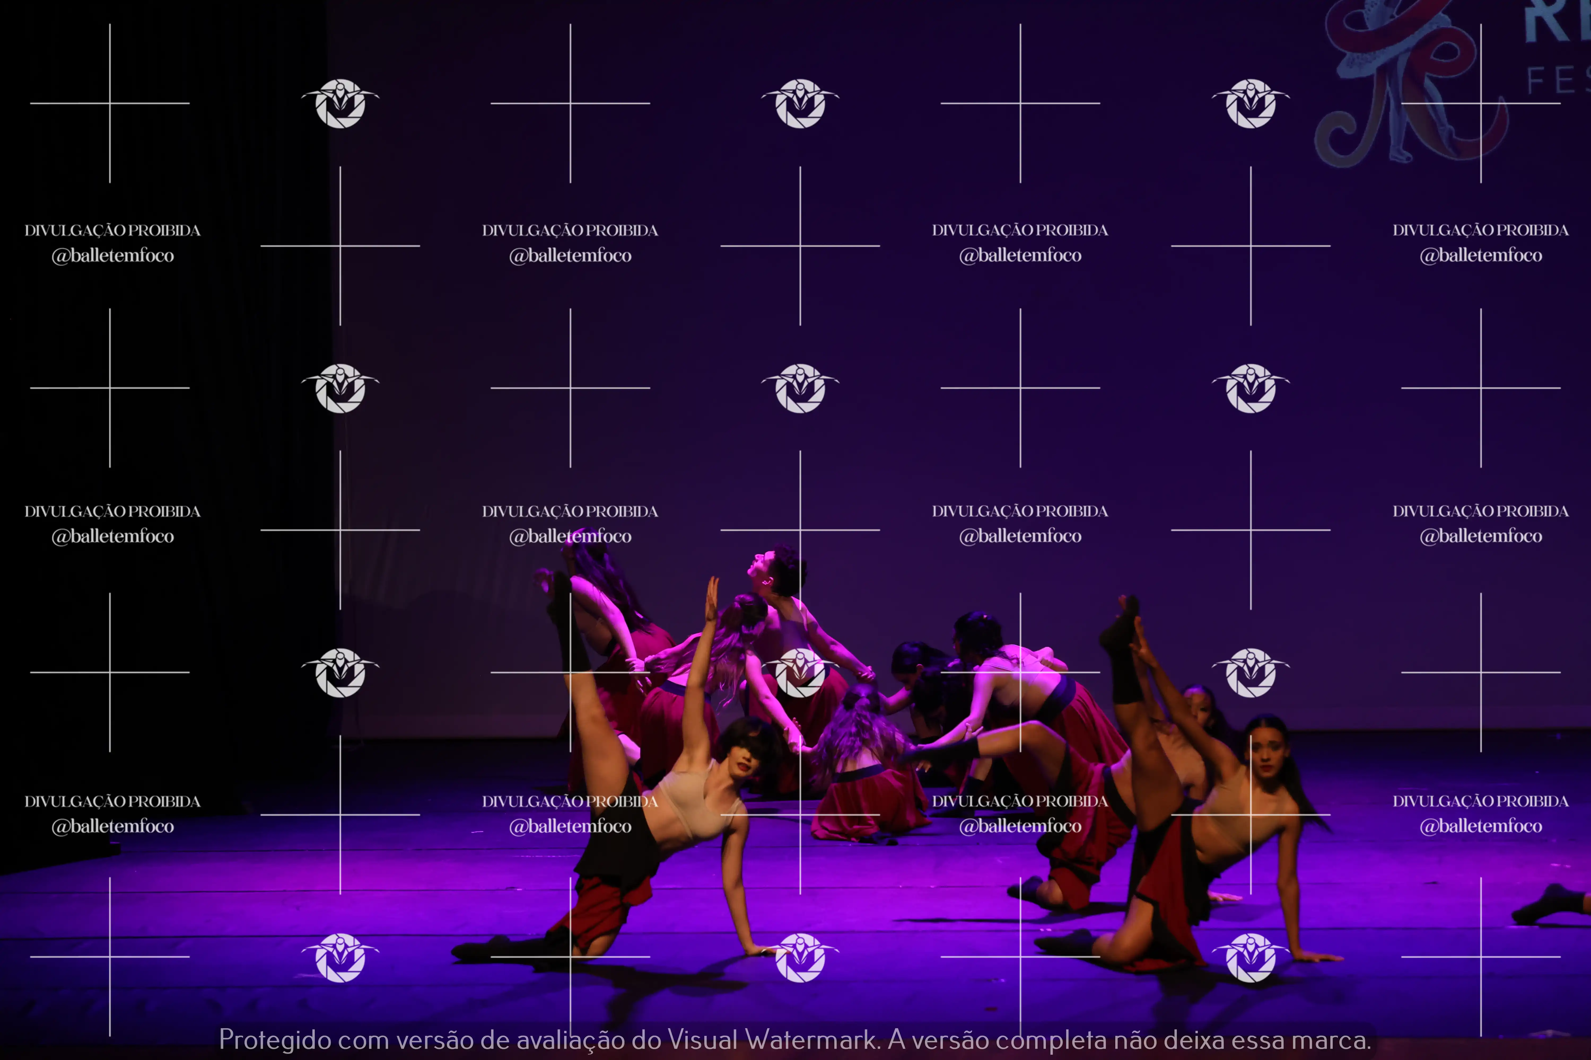The width and height of the screenshot is (1591, 1060).
Task: Click the bottom-left camera logo on the purple floor
Action: [x=340, y=957]
